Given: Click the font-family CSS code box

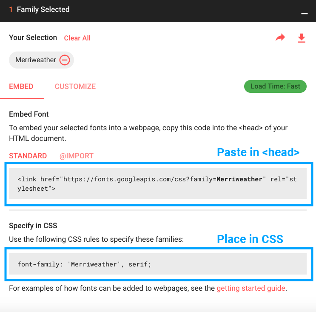Looking at the screenshot, I should coord(158,264).
